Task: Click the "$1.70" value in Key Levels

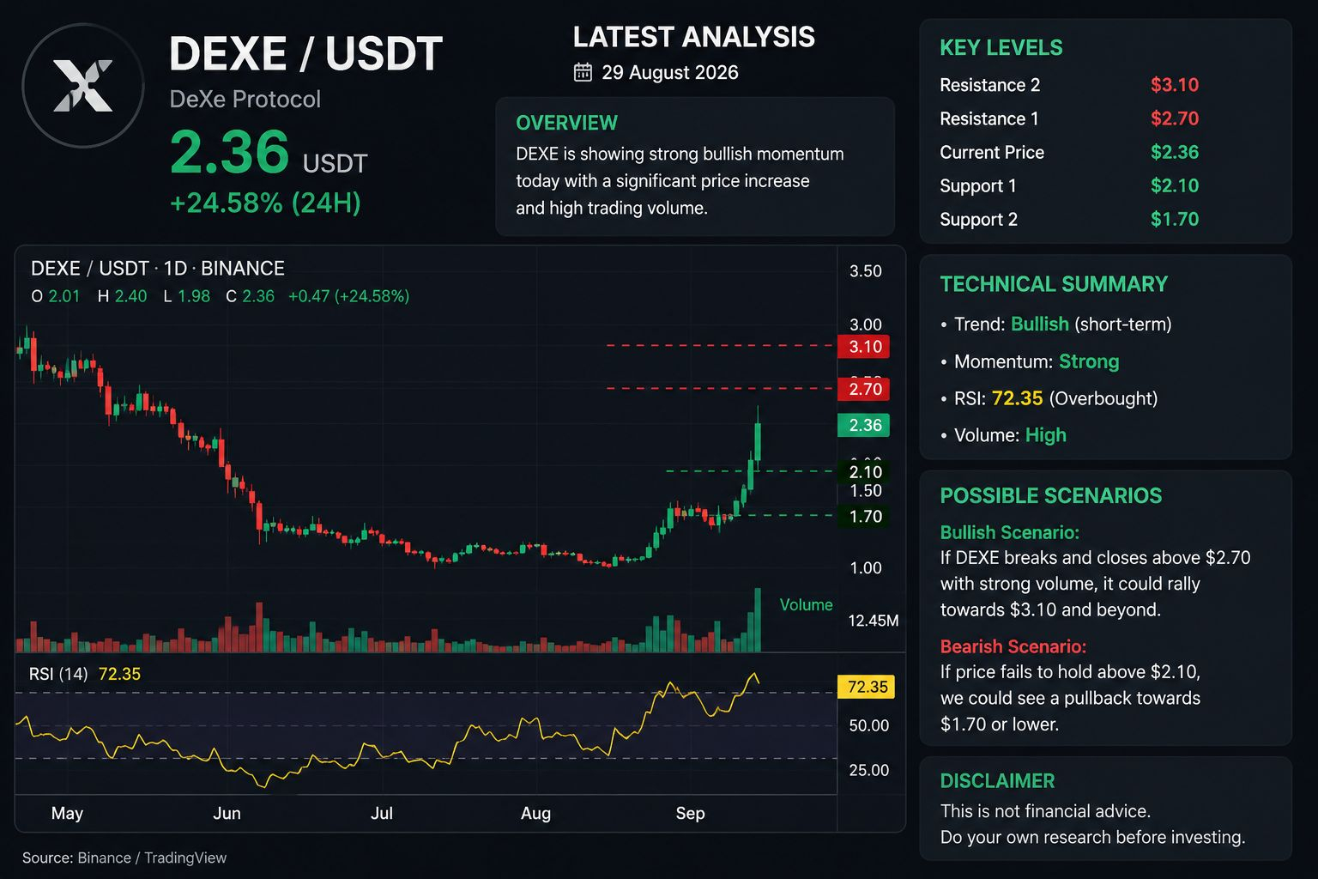Action: click(1175, 219)
